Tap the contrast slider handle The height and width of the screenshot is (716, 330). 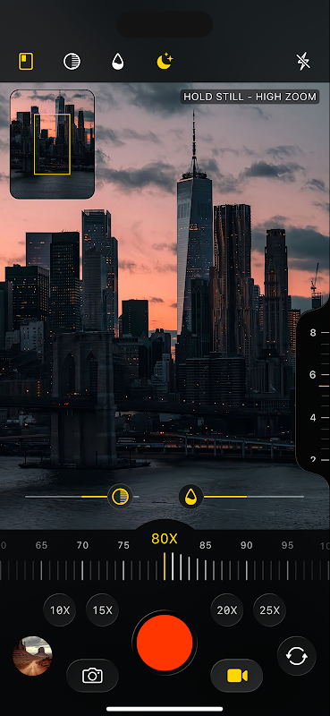click(121, 497)
